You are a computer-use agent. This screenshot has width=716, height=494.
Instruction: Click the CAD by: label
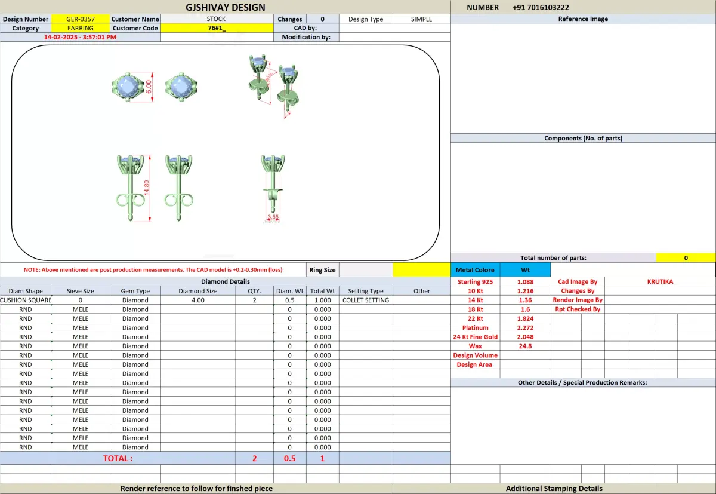coord(305,28)
